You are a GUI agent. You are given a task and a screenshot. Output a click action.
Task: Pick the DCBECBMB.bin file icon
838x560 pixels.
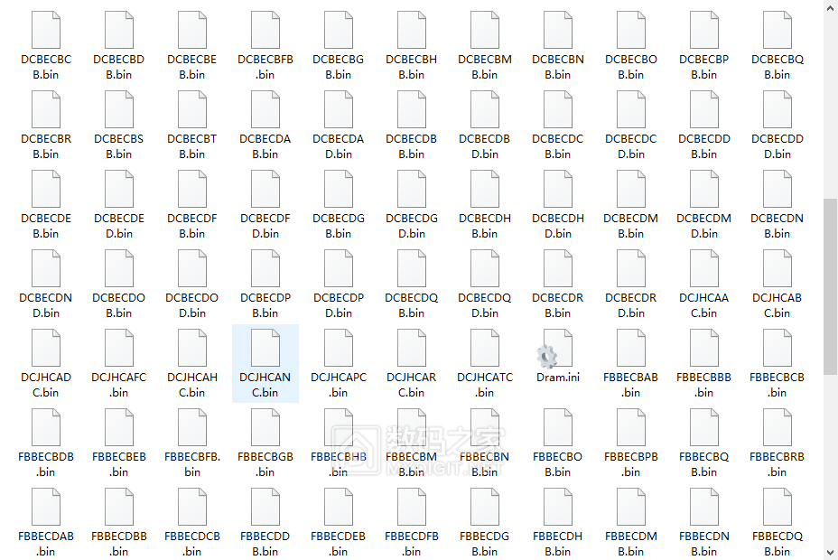point(485,31)
